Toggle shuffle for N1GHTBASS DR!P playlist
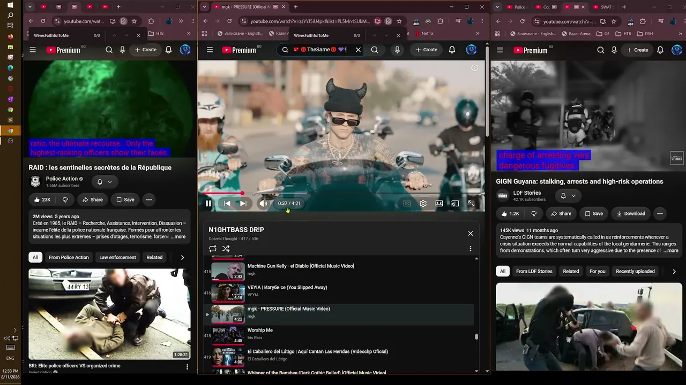 click(226, 249)
